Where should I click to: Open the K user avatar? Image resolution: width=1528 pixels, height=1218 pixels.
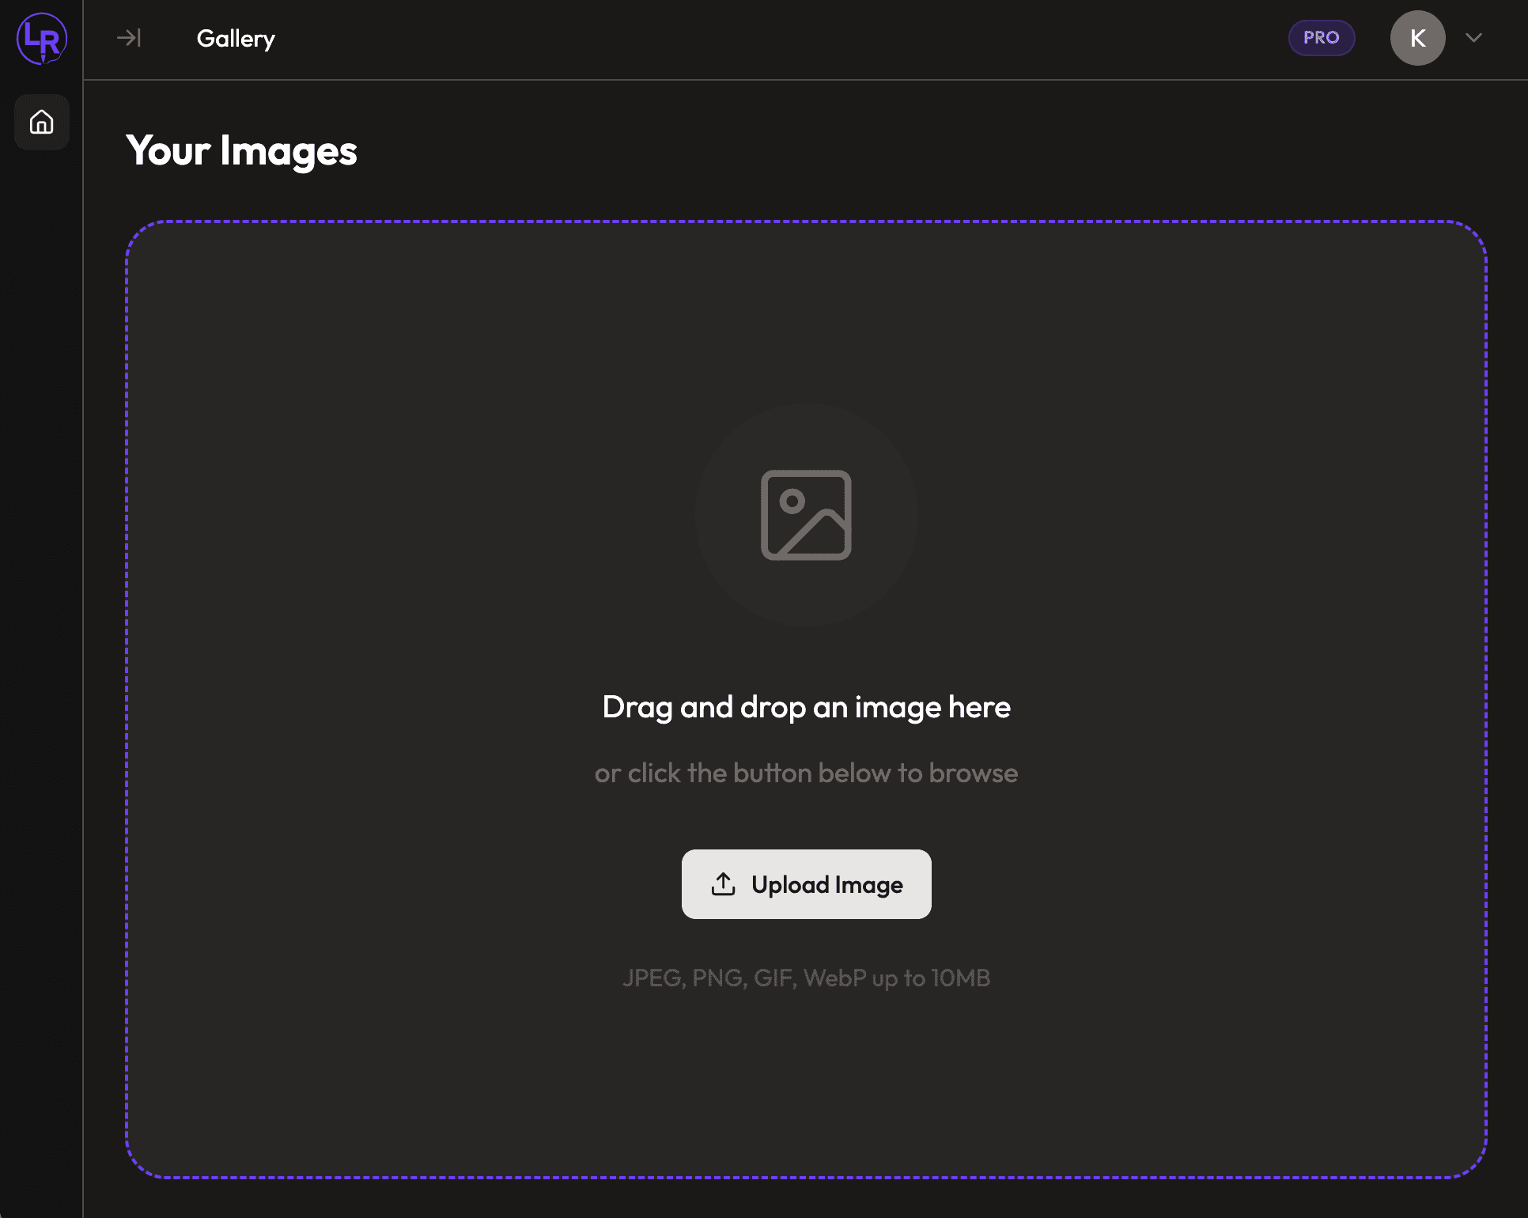(x=1417, y=38)
